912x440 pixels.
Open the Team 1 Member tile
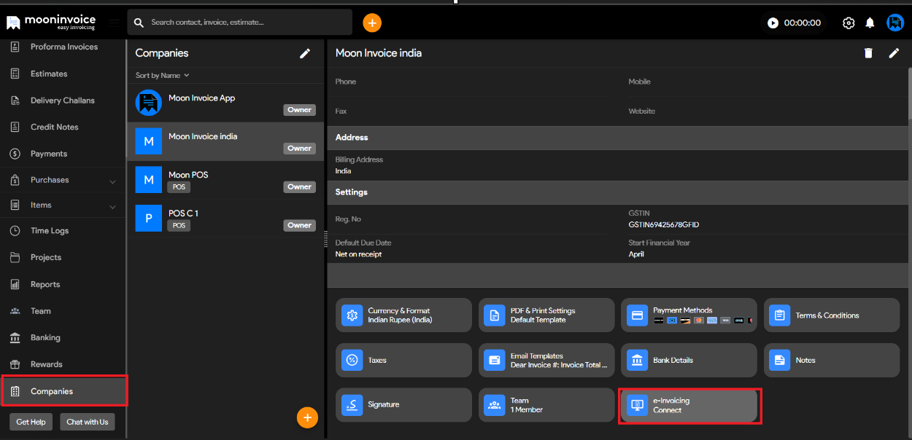pos(546,404)
